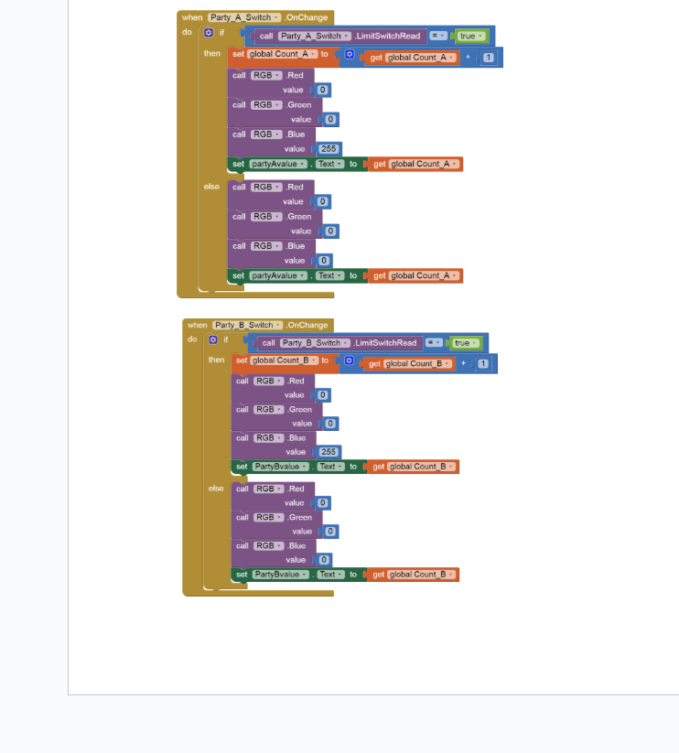Image resolution: width=679 pixels, height=753 pixels.
Task: Open get global Count_A dropdown beside else-branch partyAvalue
Action: click(424, 275)
